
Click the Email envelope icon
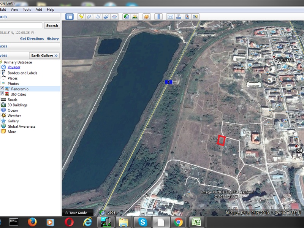[170, 17]
